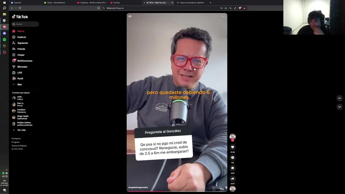
Task: Go back in browser history
Action: pos(12,8)
